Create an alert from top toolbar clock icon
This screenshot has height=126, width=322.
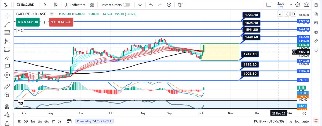point(180,5)
